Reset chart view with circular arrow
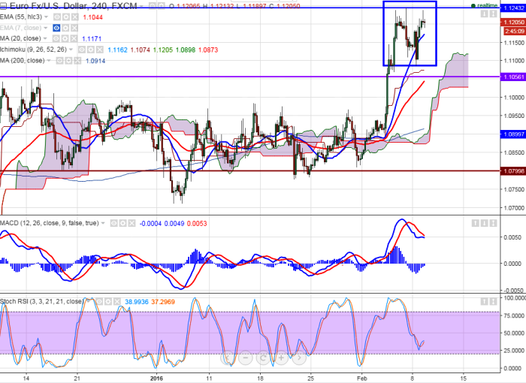The width and height of the screenshot is (526, 383). (x=263, y=358)
